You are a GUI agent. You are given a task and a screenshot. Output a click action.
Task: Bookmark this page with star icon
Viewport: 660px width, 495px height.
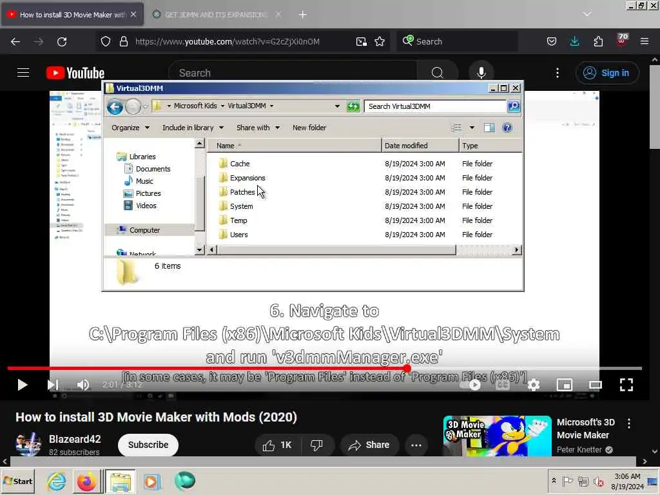pyautogui.click(x=380, y=42)
